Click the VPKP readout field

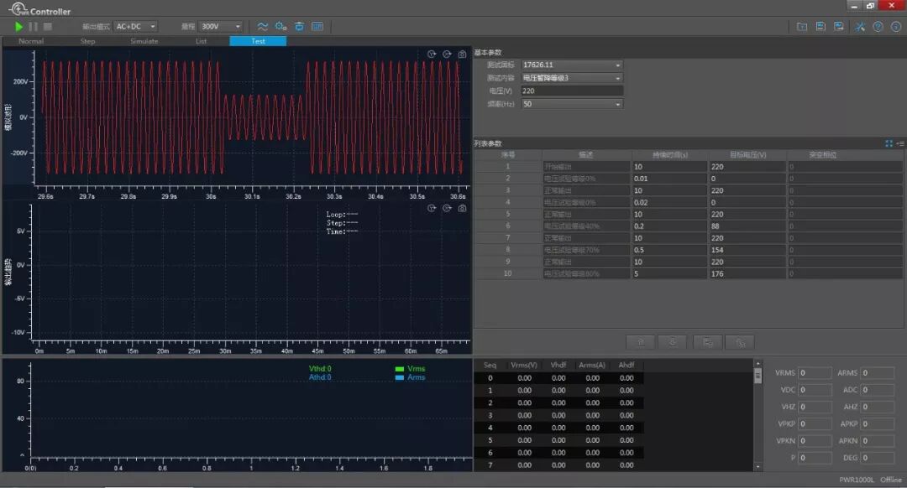tap(815, 424)
